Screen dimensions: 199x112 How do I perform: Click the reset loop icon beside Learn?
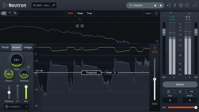157,13
